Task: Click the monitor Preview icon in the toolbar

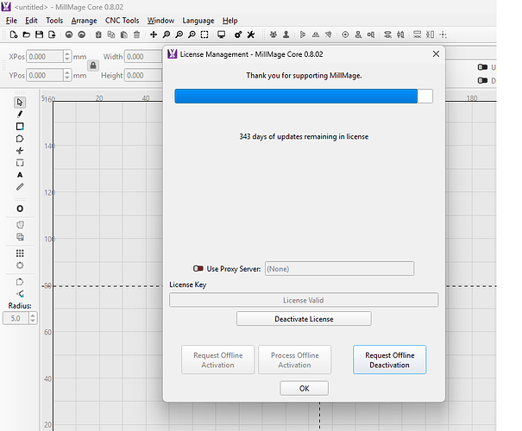Action: click(x=221, y=34)
